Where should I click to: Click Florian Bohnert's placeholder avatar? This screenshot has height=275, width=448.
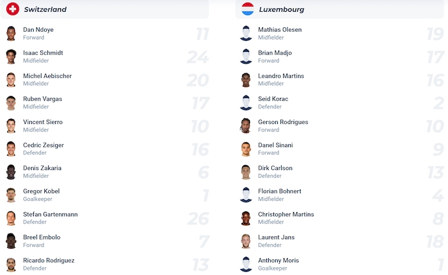(x=245, y=195)
